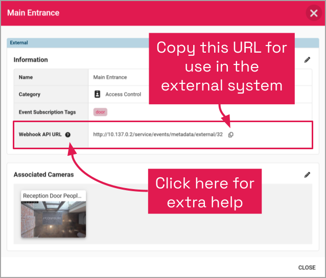Image resolution: width=326 pixels, height=278 pixels.
Task: Click the Access Control badge icon
Action: [x=97, y=94]
